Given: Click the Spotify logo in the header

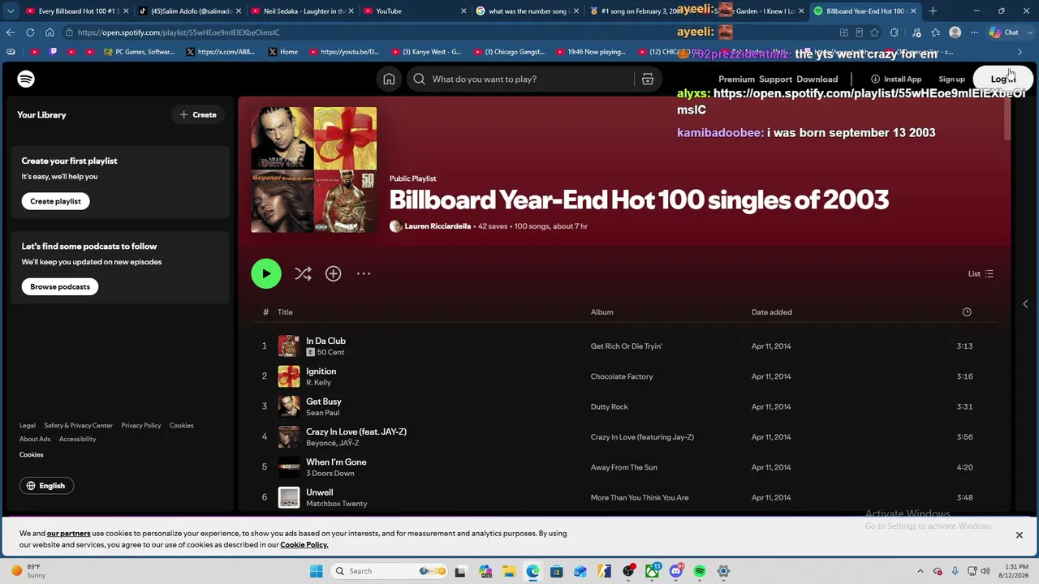Looking at the screenshot, I should pyautogui.click(x=26, y=79).
